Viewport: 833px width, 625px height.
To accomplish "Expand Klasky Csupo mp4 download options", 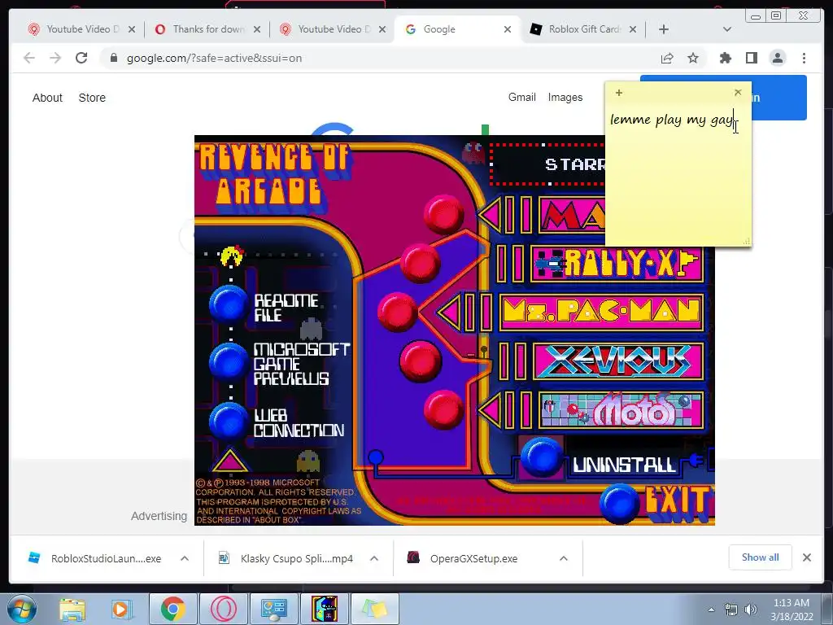I will [374, 558].
